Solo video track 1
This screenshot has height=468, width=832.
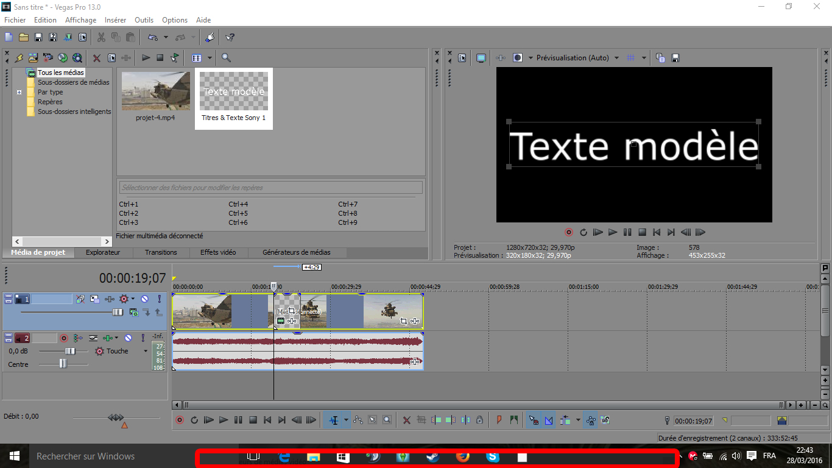pyautogui.click(x=160, y=299)
